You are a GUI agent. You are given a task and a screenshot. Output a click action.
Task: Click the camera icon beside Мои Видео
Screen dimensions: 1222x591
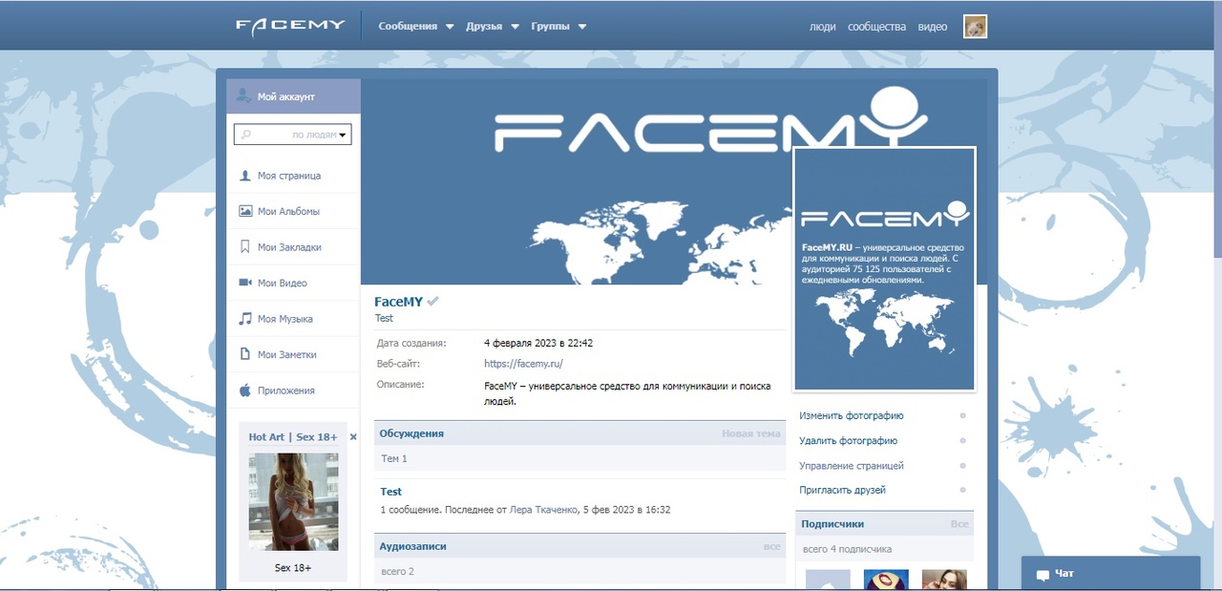coord(245,283)
